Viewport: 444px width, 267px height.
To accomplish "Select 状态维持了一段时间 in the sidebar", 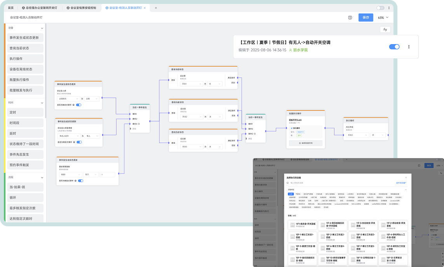I will (24, 144).
